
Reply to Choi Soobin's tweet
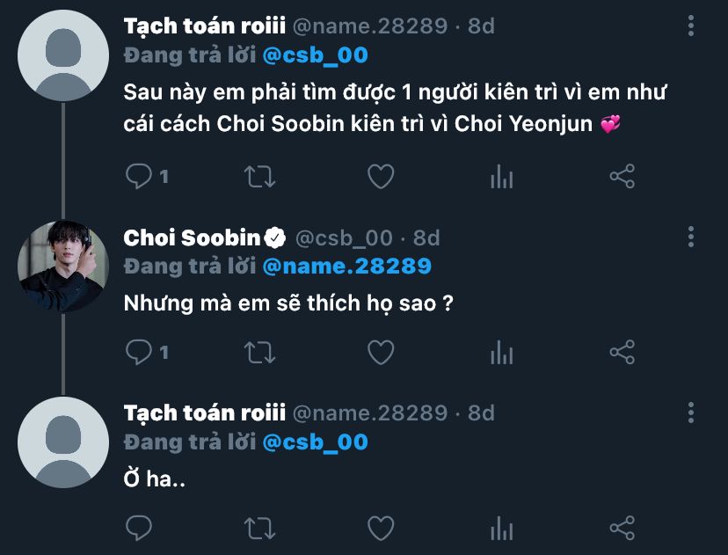click(140, 353)
